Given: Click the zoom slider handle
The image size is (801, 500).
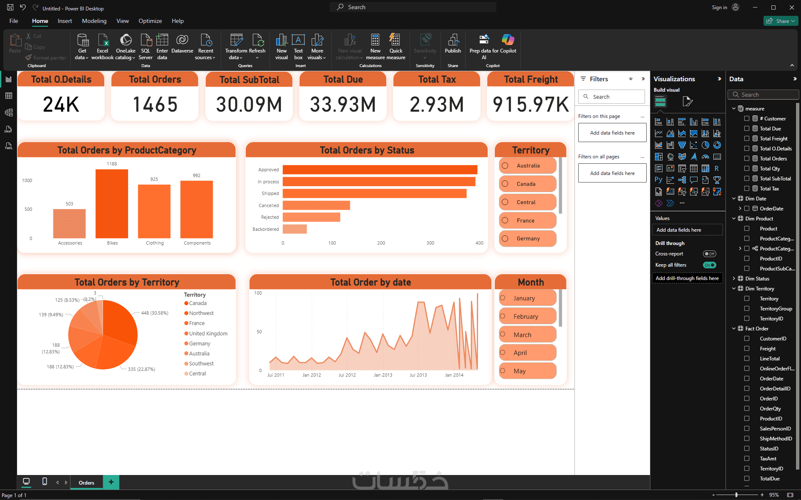Looking at the screenshot, I should 736,495.
